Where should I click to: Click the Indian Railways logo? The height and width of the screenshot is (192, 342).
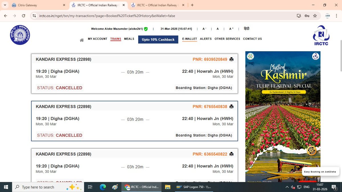point(20,35)
